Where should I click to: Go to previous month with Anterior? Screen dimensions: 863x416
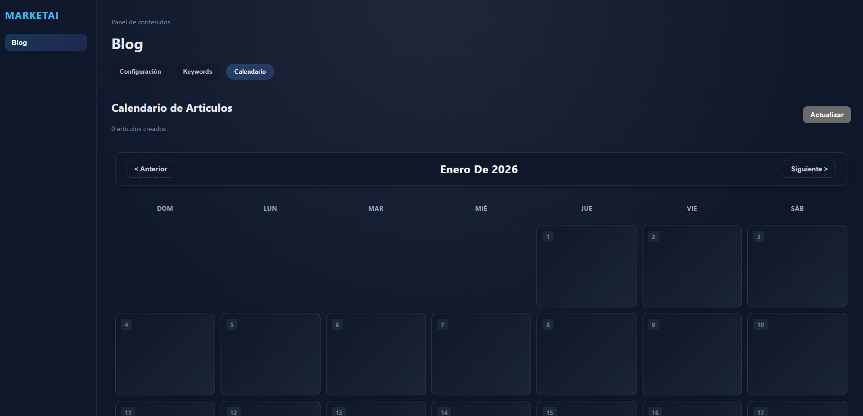tap(151, 169)
